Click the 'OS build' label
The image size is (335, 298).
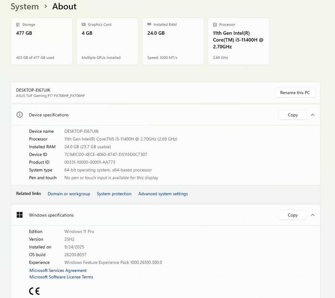(x=37, y=255)
